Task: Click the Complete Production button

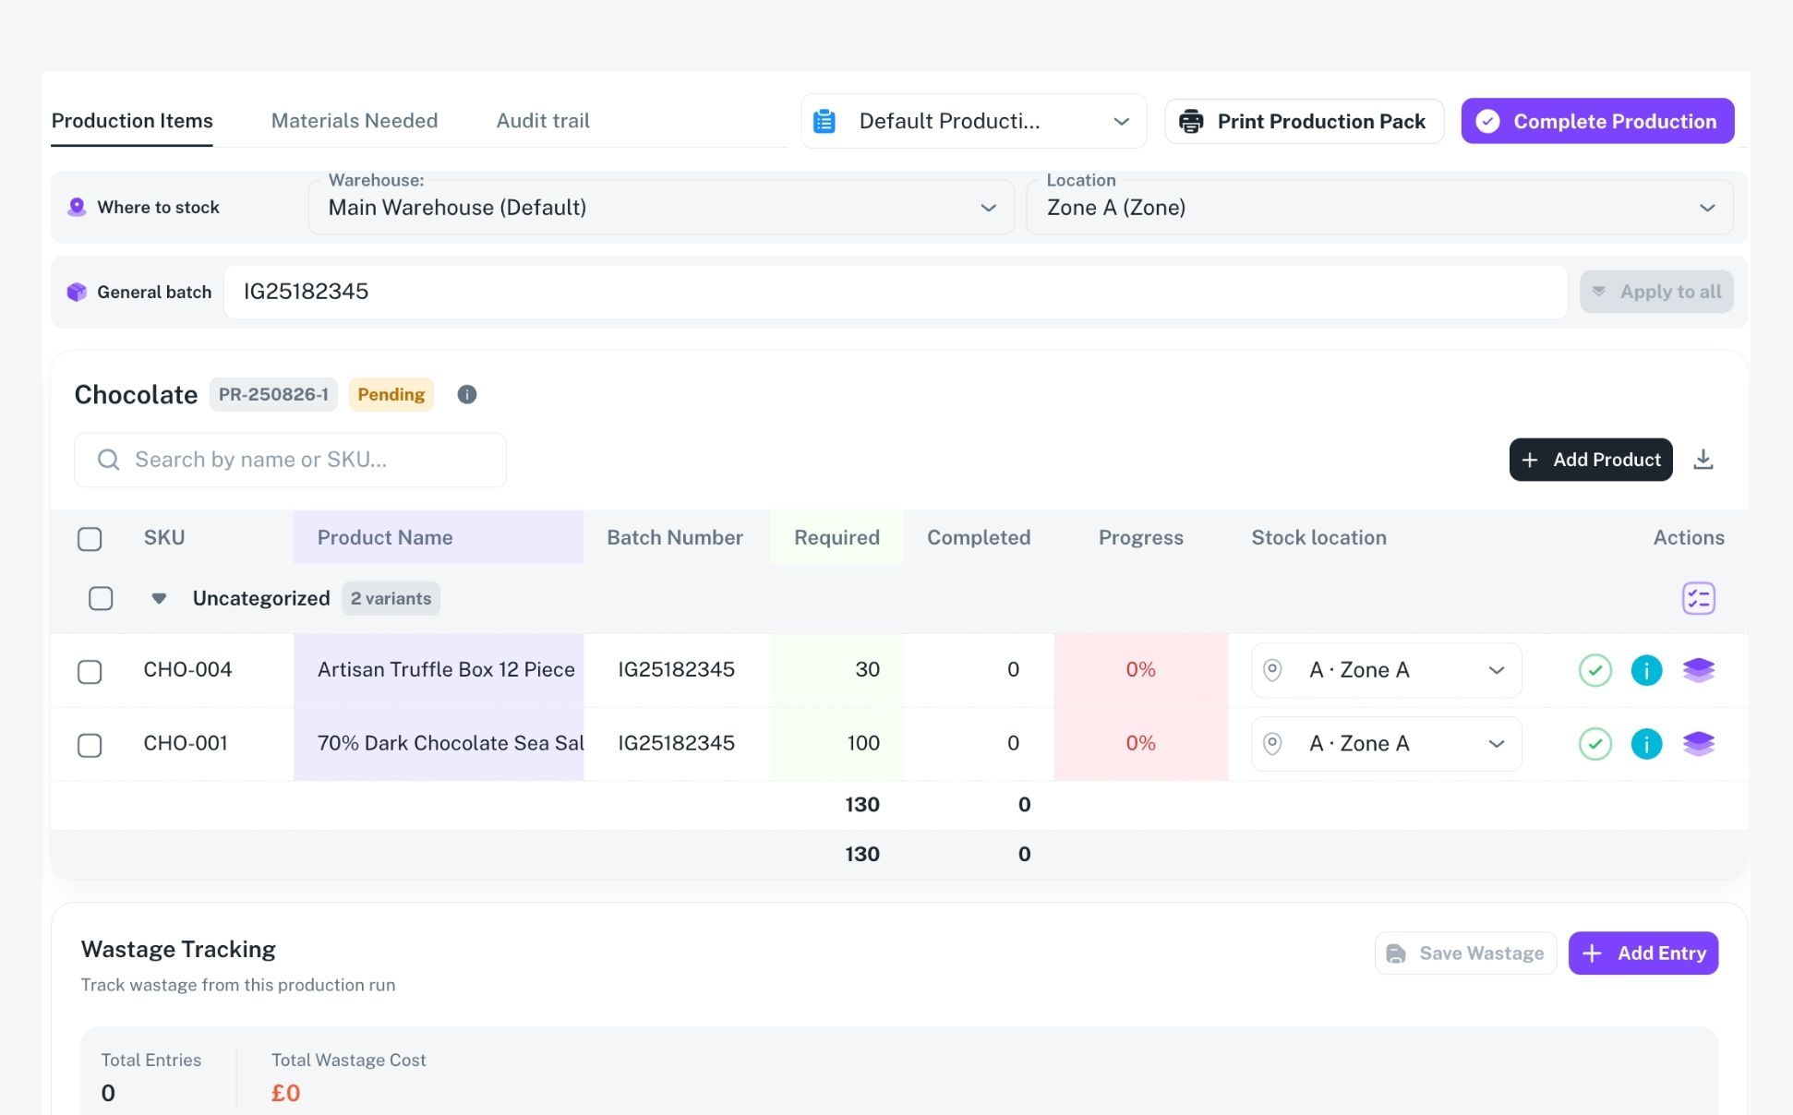Action: (x=1597, y=121)
